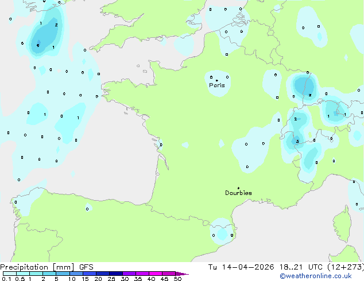Pick the legend swatch between 0.5 and 1
Screen dimensions: 364x281
[23, 274]
